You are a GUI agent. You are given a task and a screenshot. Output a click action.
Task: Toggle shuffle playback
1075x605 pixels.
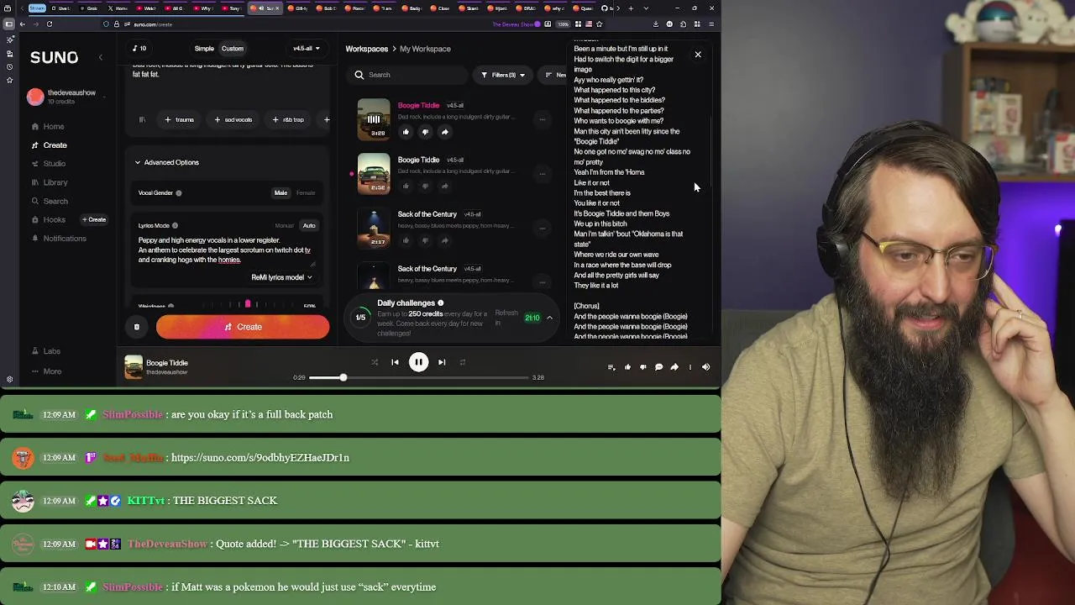[375, 362]
